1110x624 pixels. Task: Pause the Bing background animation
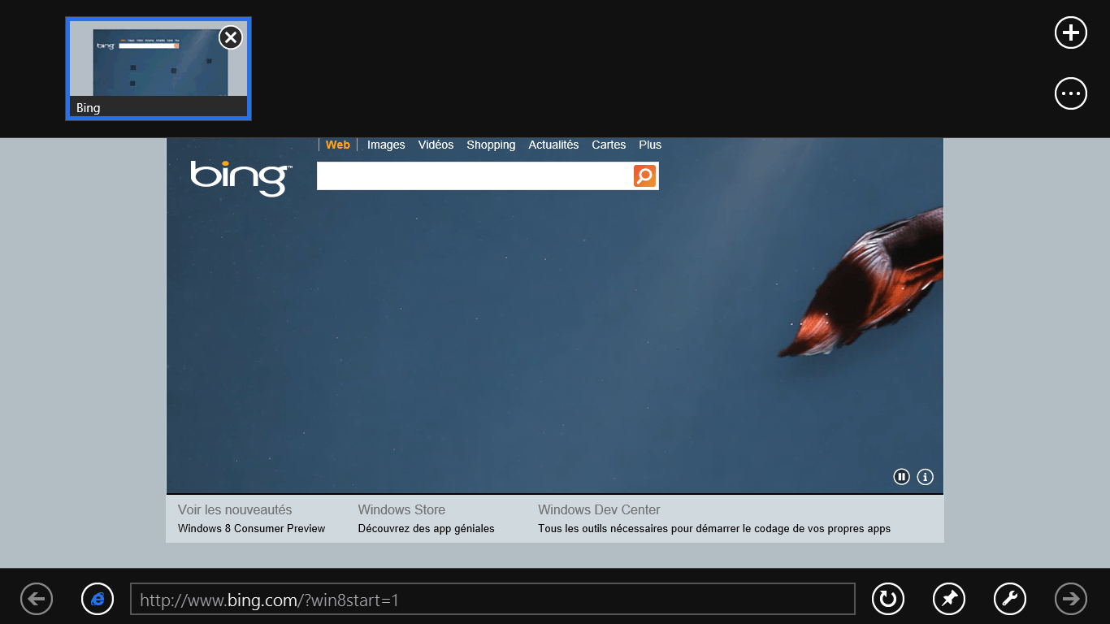901,477
